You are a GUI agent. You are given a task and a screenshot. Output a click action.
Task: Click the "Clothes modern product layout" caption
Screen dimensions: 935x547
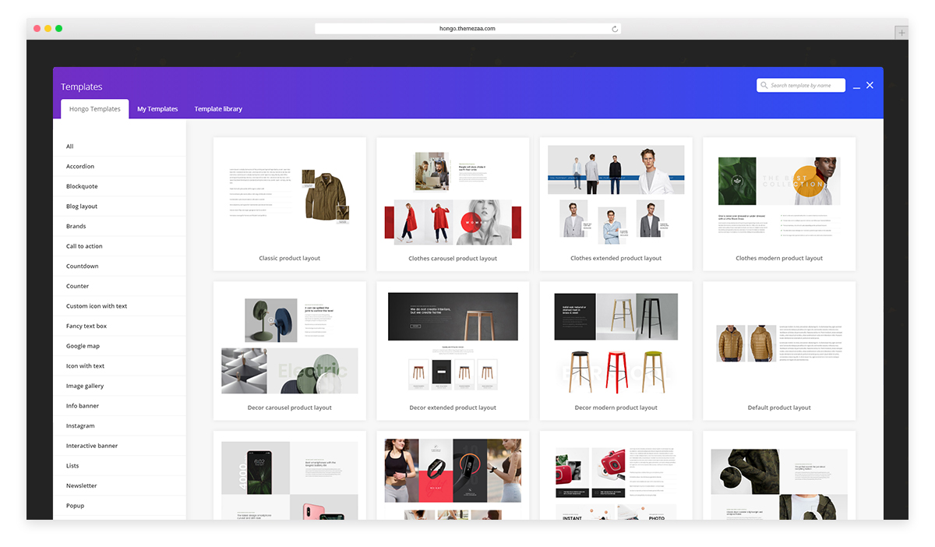click(779, 259)
